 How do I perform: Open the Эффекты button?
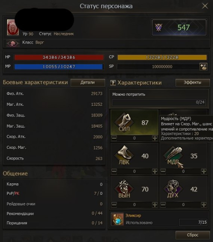(193, 83)
